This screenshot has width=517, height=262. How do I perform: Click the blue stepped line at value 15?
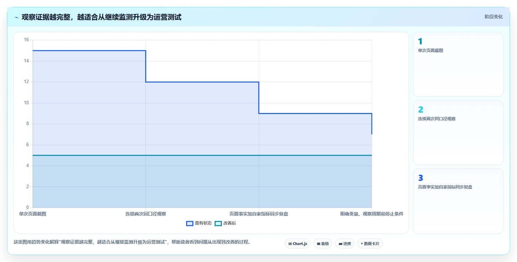[x=89, y=51]
